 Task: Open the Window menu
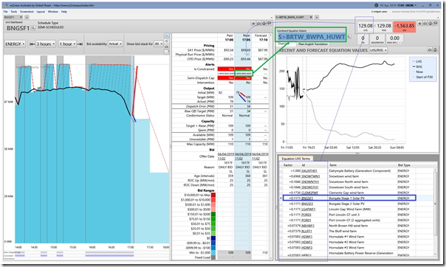click(x=53, y=12)
